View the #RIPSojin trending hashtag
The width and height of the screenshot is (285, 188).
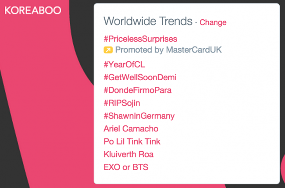(122, 103)
